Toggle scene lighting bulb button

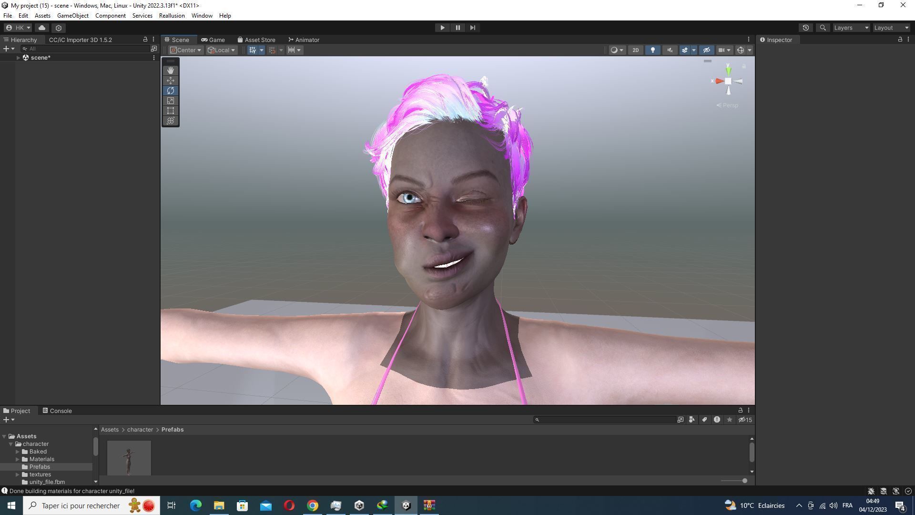(x=652, y=50)
